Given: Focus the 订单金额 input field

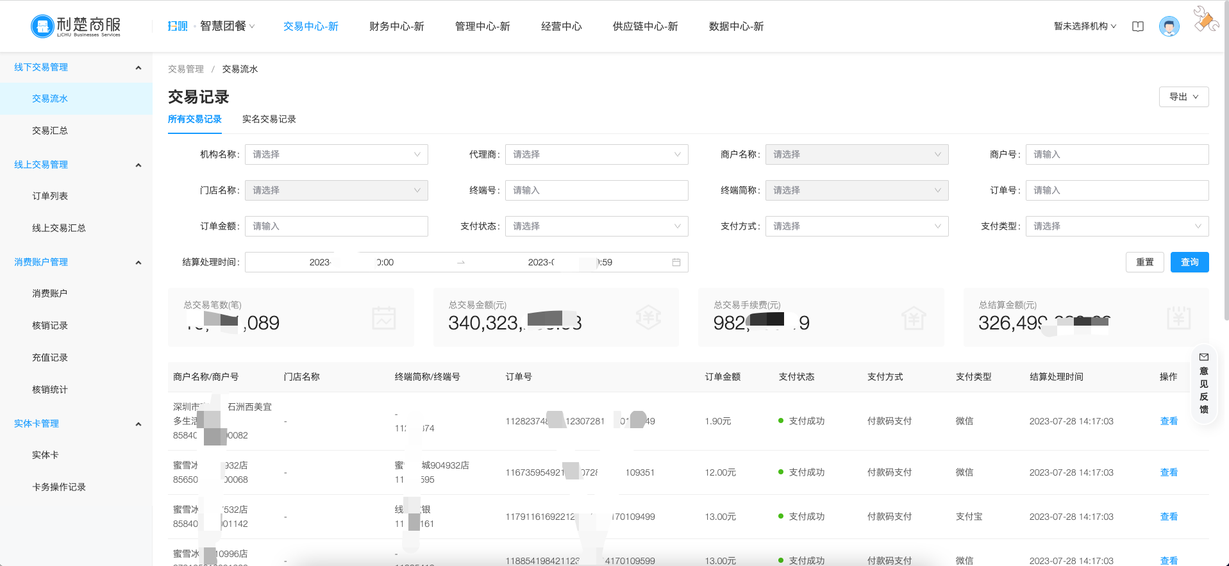Looking at the screenshot, I should tap(337, 226).
